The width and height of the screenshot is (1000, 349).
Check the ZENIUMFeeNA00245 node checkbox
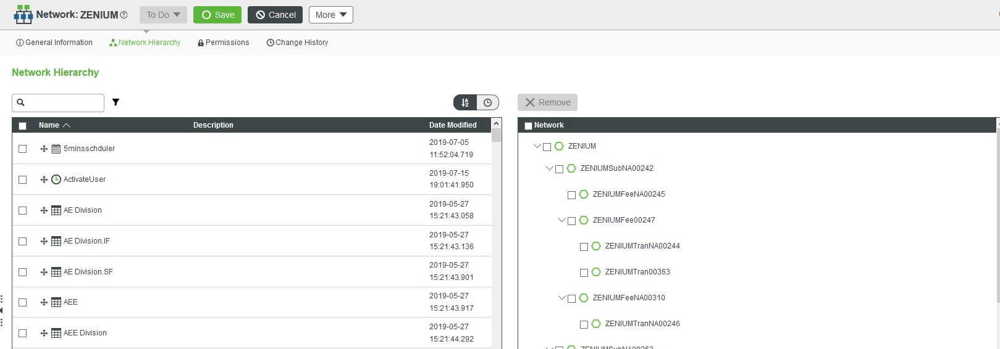571,195
